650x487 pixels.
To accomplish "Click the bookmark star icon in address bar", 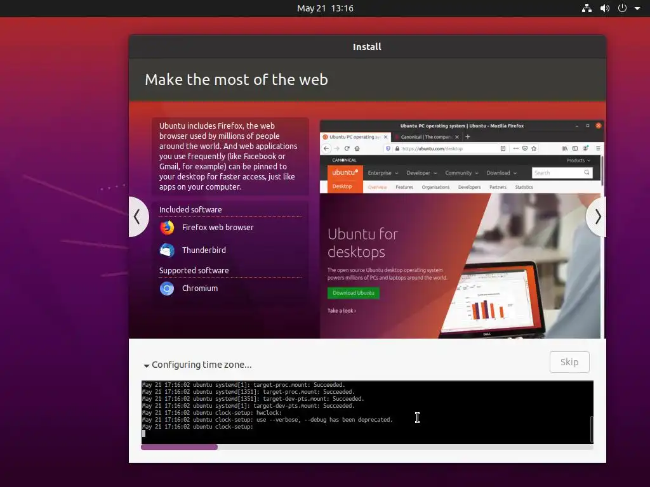I will (534, 148).
